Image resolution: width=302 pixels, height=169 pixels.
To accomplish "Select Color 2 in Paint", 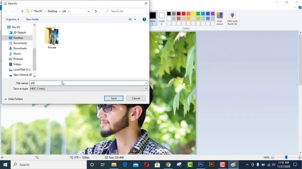I will click(161, 19).
